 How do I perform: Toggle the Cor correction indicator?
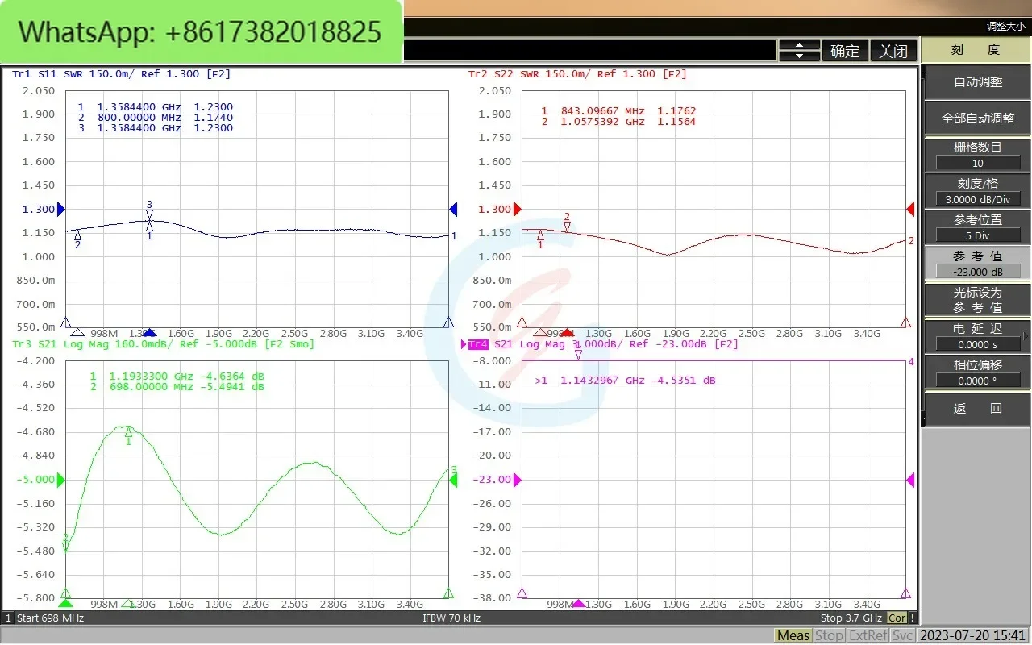click(897, 618)
